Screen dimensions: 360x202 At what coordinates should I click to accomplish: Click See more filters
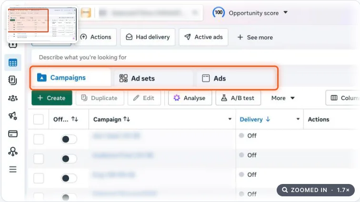255,37
